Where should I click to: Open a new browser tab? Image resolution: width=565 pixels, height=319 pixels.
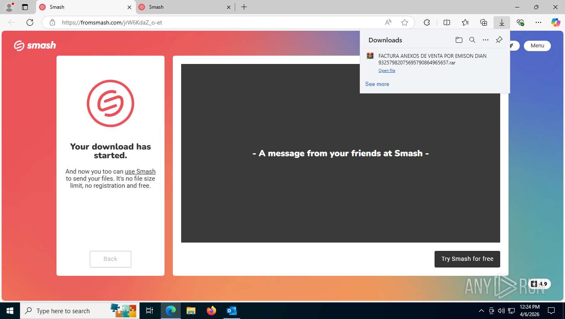(x=244, y=7)
